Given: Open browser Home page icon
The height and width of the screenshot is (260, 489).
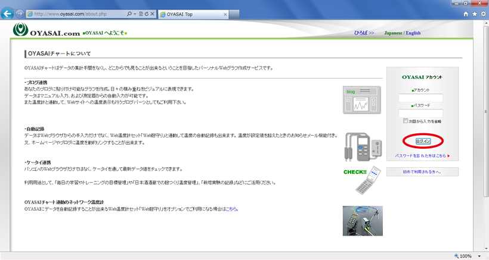Looking at the screenshot, I should pos(466,14).
